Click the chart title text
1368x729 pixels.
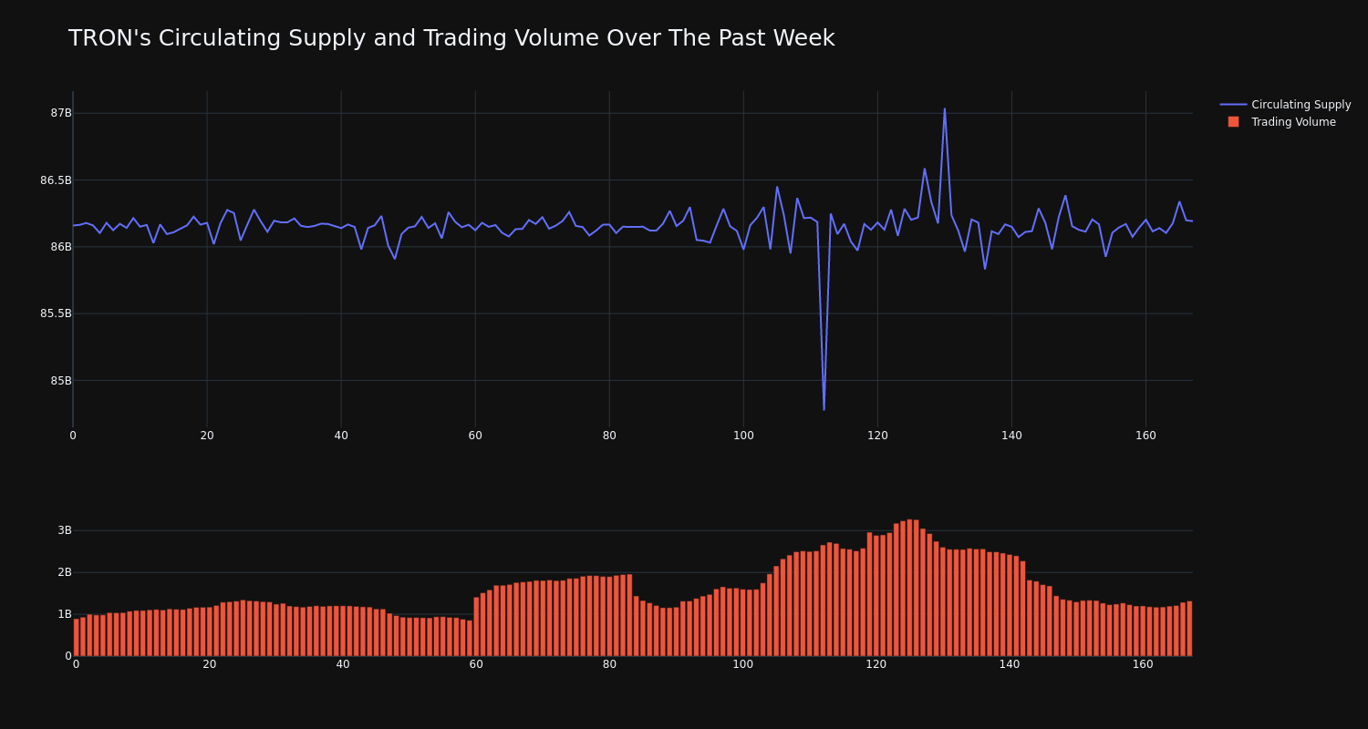(x=451, y=38)
